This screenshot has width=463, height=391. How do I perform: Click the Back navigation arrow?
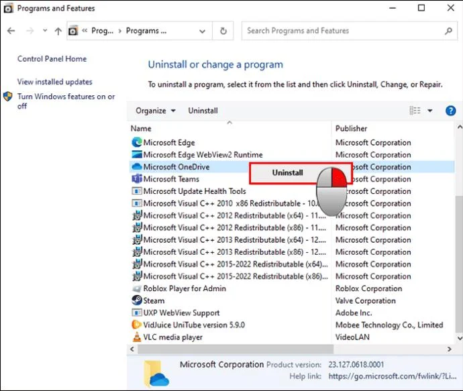11,31
